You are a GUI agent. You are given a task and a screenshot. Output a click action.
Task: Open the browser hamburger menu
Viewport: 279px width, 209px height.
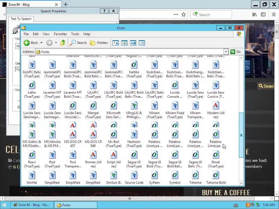pos(274,15)
